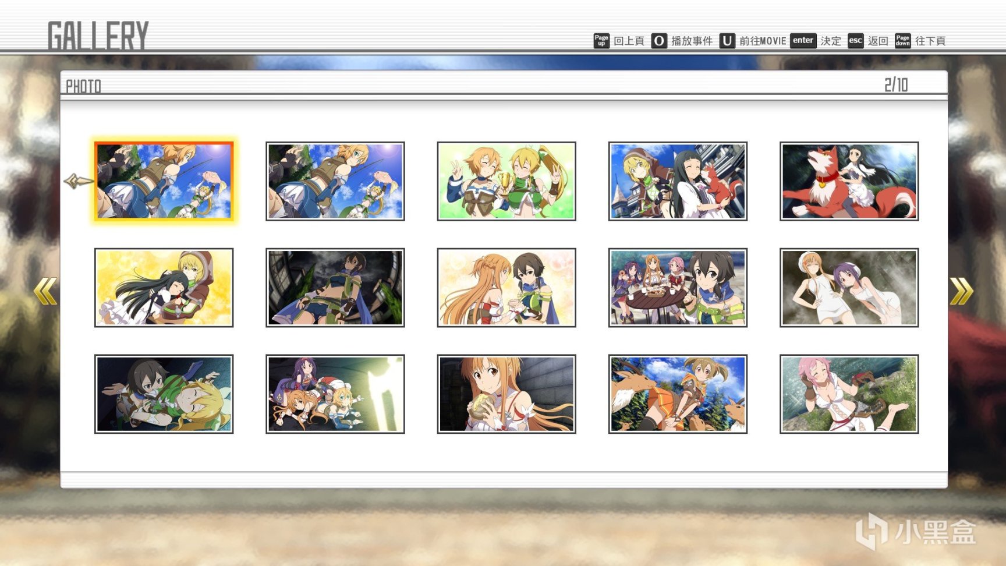Open the highlighted fishing photo with orange border
1006x566 pixels.
(164, 181)
